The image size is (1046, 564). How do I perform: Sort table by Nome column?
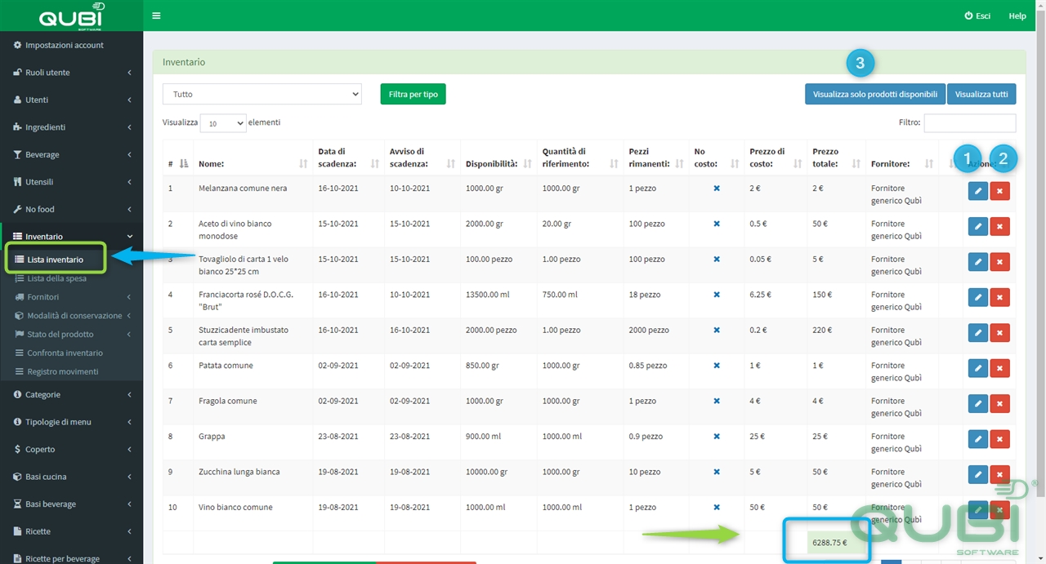[303, 164]
